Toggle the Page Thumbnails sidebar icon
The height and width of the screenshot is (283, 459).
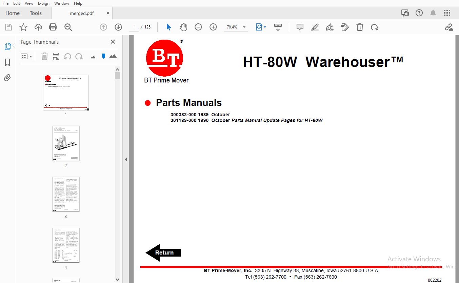(7, 46)
